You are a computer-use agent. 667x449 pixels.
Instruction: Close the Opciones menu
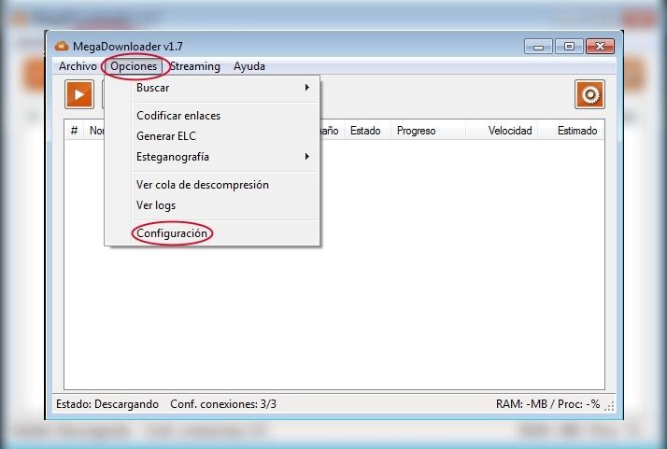[x=134, y=66]
